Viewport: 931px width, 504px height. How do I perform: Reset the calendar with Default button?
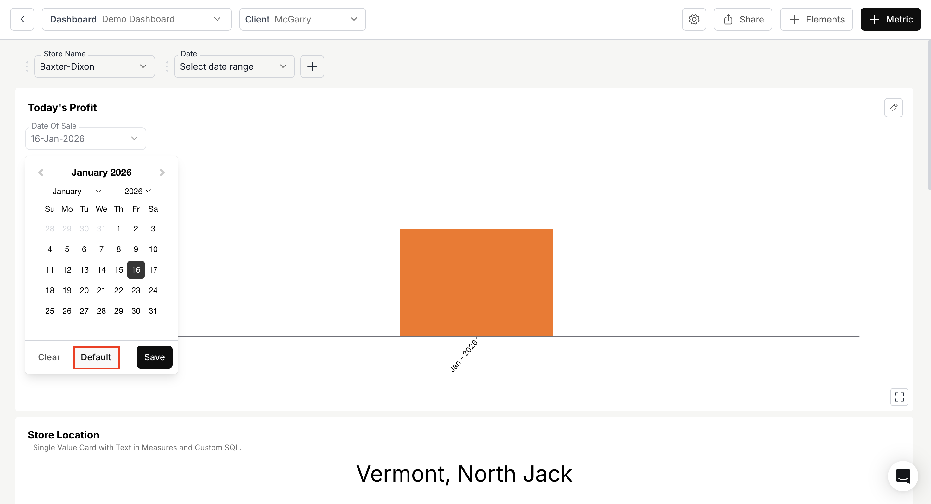(x=96, y=357)
